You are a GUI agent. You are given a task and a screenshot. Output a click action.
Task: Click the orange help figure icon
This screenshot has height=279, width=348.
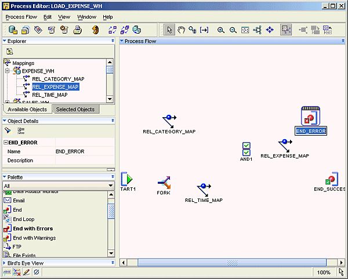(96, 30)
